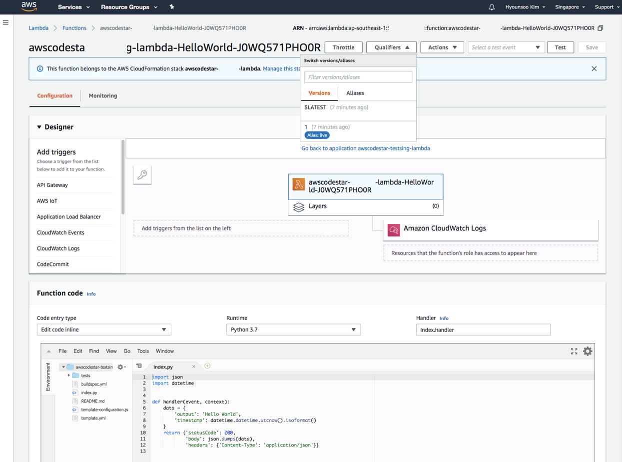The image size is (622, 462).
Task: Open buildspec.yml in file tree
Action: point(94,384)
